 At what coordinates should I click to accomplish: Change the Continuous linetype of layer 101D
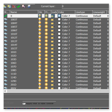click(82, 52)
